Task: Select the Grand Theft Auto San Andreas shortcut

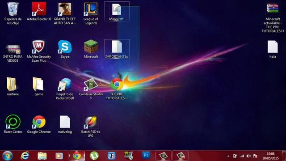Action: 65,9
